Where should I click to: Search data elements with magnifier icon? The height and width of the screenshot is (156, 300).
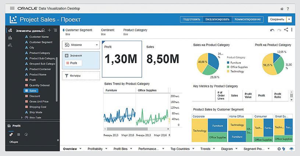(x=44, y=30)
